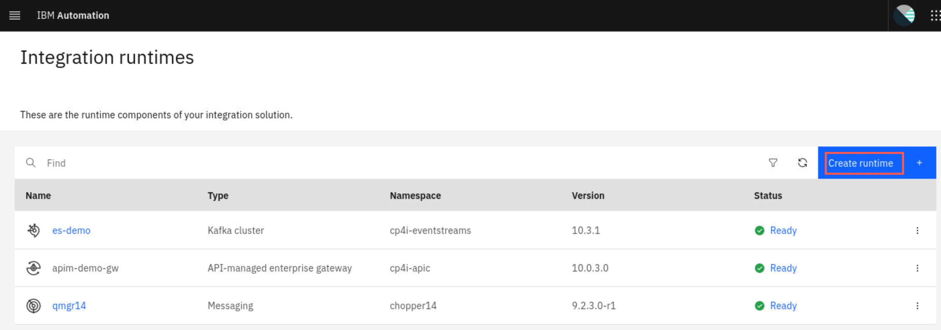Open the overflow menu for es-demo
Image resolution: width=941 pixels, height=330 pixels.
click(917, 230)
